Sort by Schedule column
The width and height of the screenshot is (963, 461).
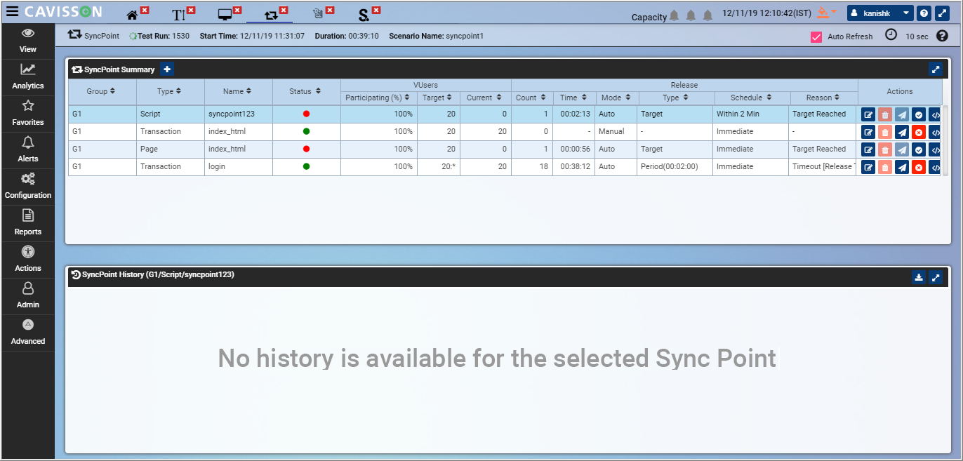752,98
